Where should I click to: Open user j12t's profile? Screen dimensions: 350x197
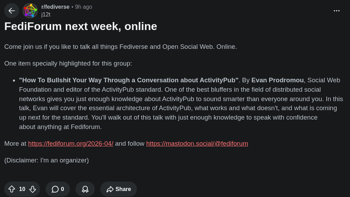(46, 14)
